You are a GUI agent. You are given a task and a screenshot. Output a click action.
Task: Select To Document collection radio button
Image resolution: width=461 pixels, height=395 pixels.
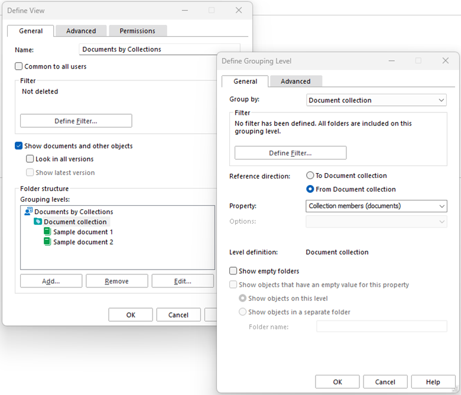[310, 175]
